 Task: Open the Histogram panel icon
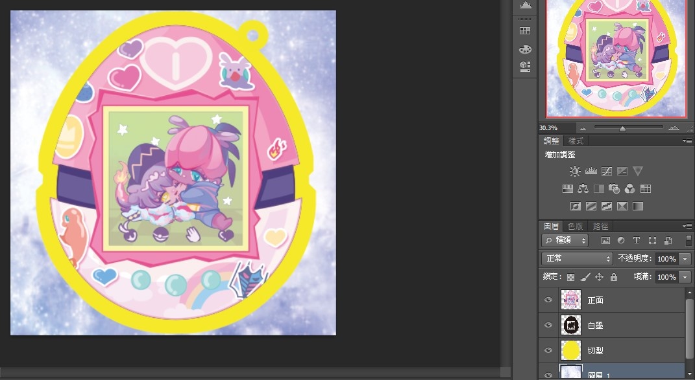click(525, 5)
